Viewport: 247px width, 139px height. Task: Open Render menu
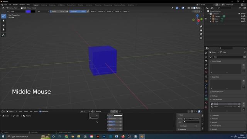[15, 5]
